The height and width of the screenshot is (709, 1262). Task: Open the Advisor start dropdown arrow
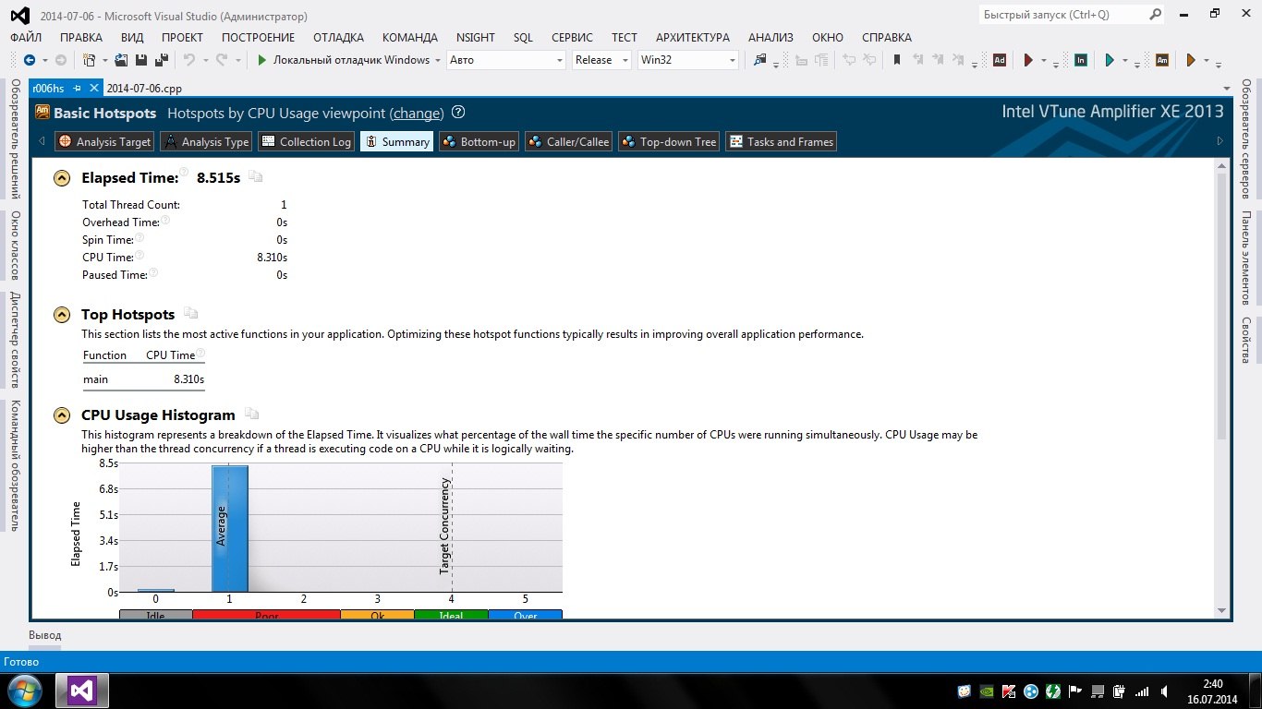(x=1043, y=61)
